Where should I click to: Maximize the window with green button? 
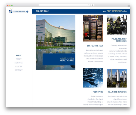(12, 5)
